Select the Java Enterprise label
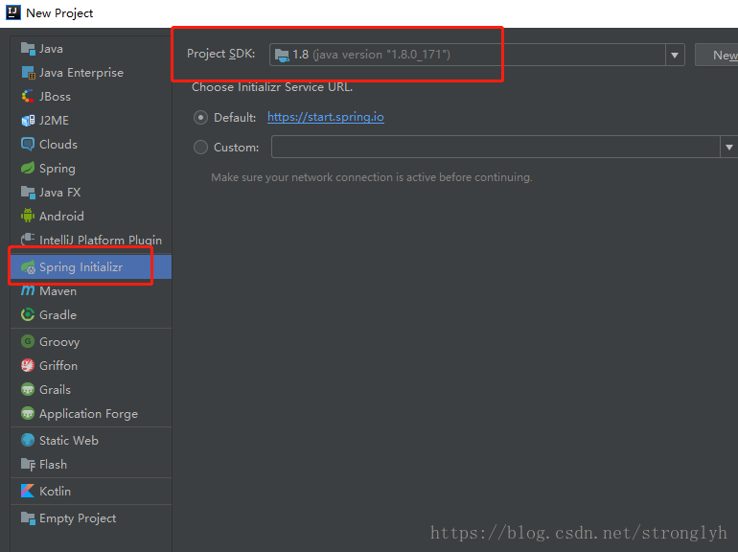 81,73
